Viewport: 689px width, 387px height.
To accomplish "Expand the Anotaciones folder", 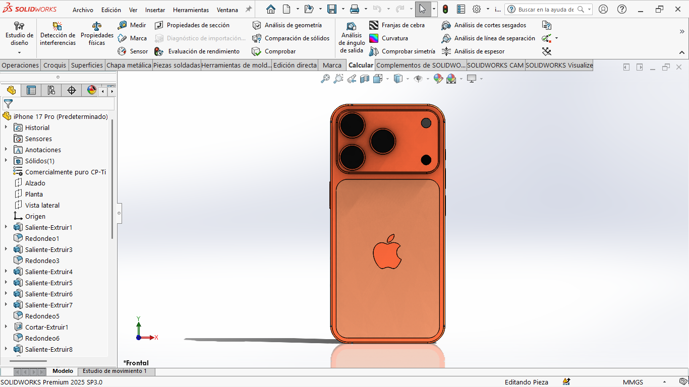I will pyautogui.click(x=6, y=150).
